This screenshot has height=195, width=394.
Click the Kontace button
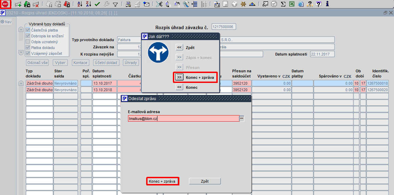click(x=80, y=63)
